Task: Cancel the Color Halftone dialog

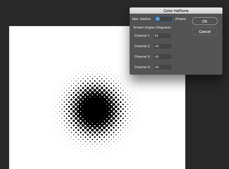Action: pyautogui.click(x=204, y=31)
